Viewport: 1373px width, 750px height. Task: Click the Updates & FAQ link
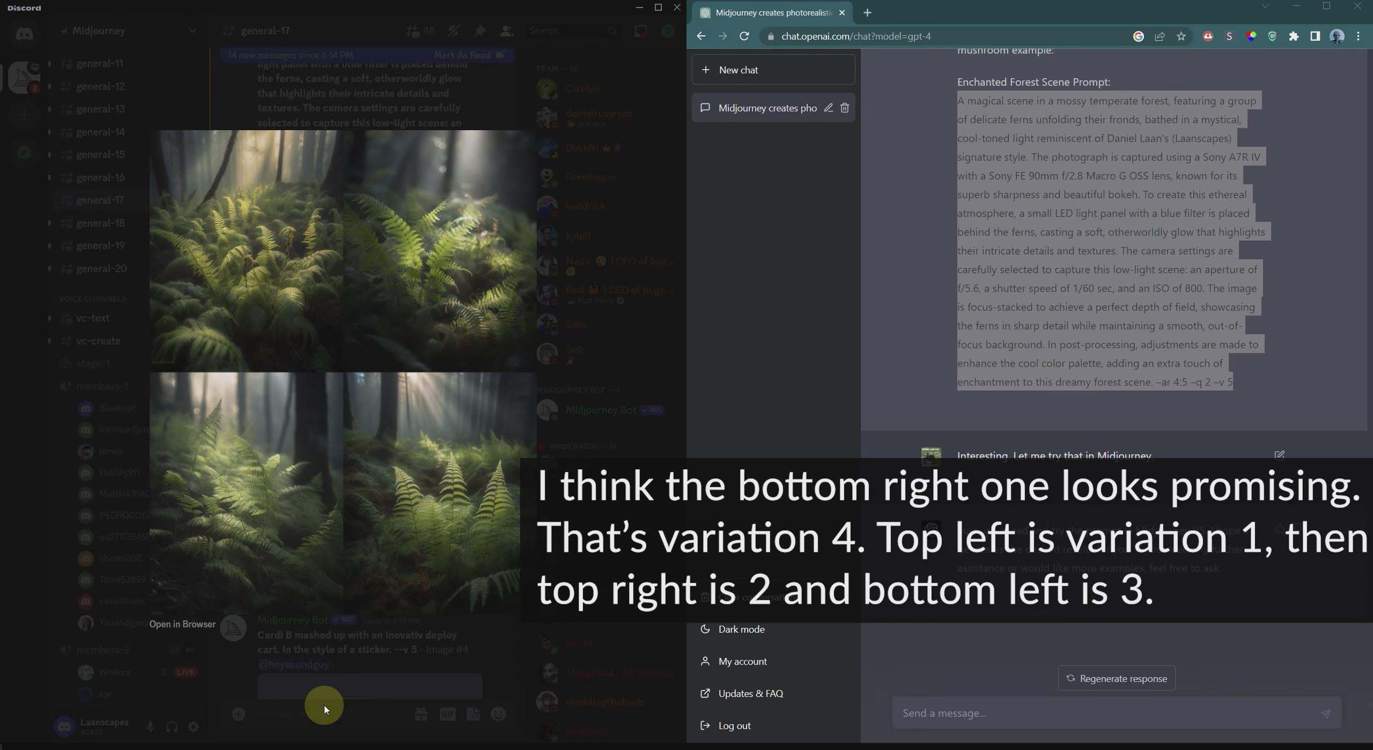(750, 693)
